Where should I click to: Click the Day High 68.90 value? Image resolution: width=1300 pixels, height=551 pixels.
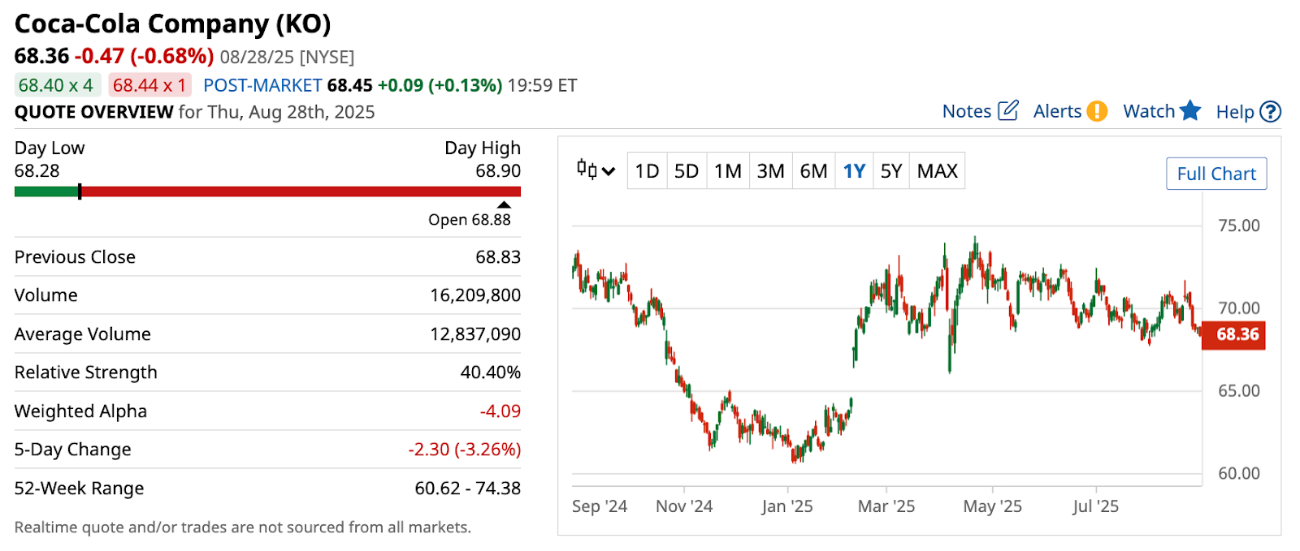coord(497,170)
